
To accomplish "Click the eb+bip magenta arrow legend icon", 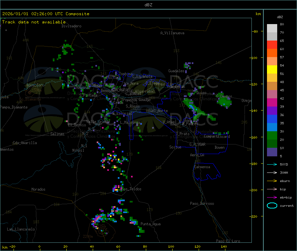I will click(x=272, y=197).
